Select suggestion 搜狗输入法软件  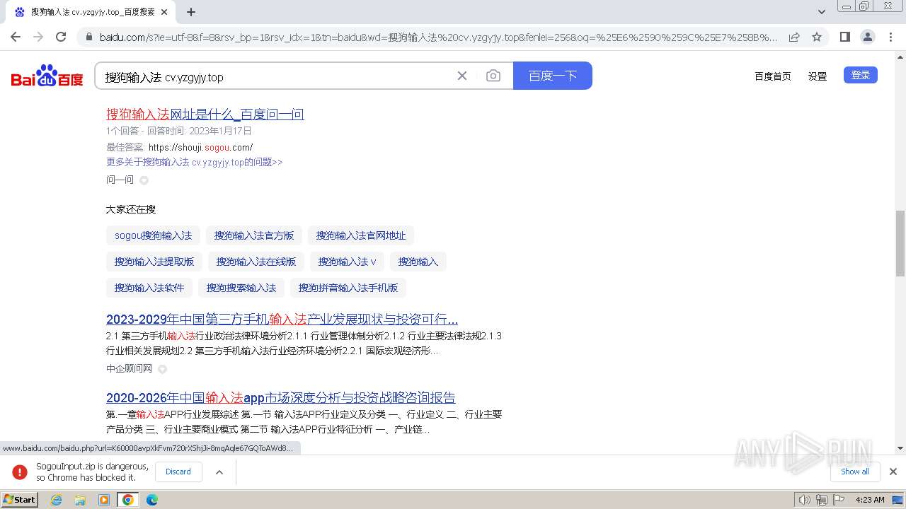tap(149, 288)
